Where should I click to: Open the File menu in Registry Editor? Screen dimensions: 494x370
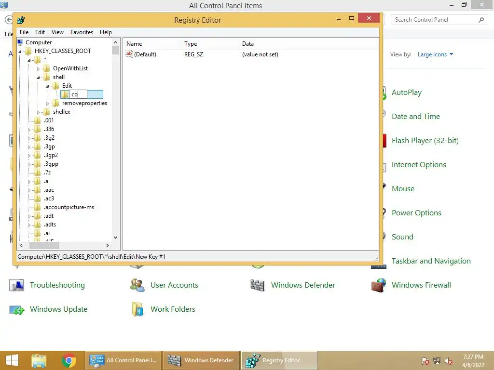(x=24, y=32)
